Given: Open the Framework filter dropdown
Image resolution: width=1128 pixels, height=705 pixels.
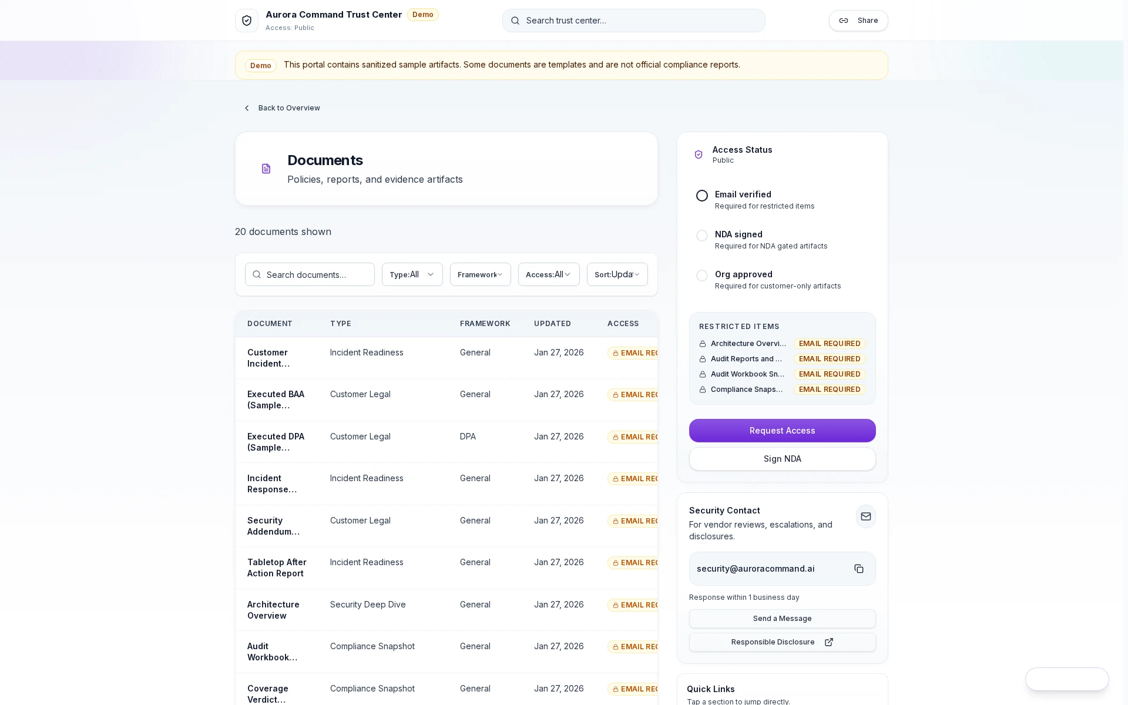Looking at the screenshot, I should 479,274.
